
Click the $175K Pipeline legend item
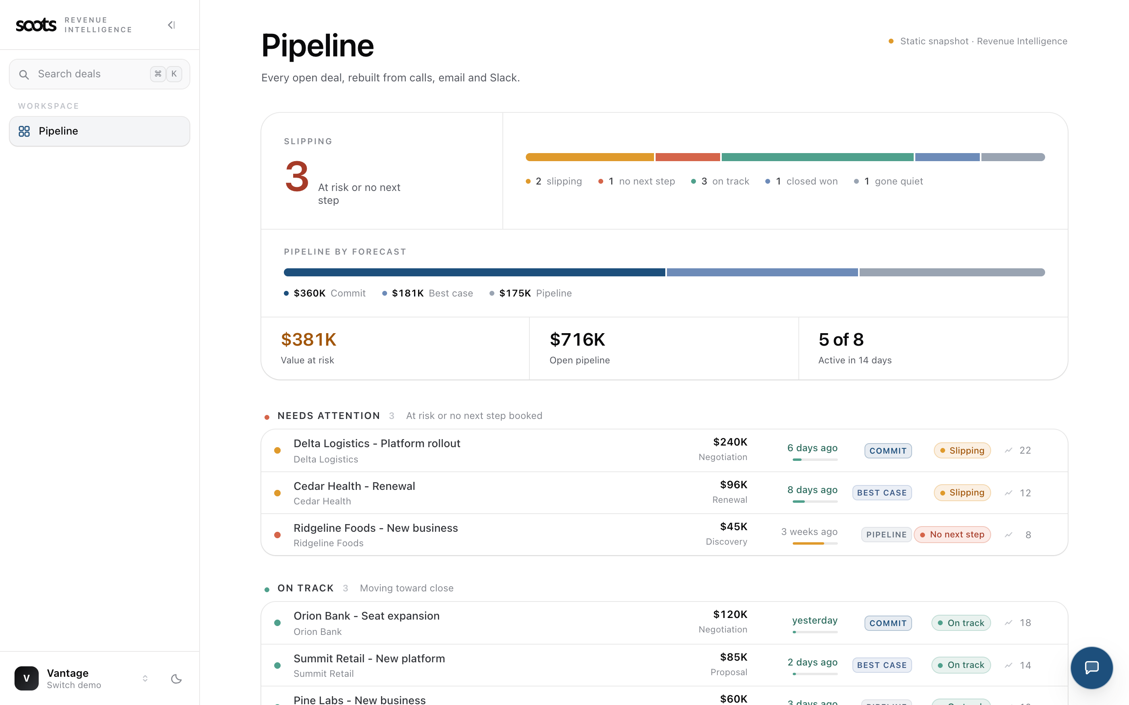tap(531, 293)
